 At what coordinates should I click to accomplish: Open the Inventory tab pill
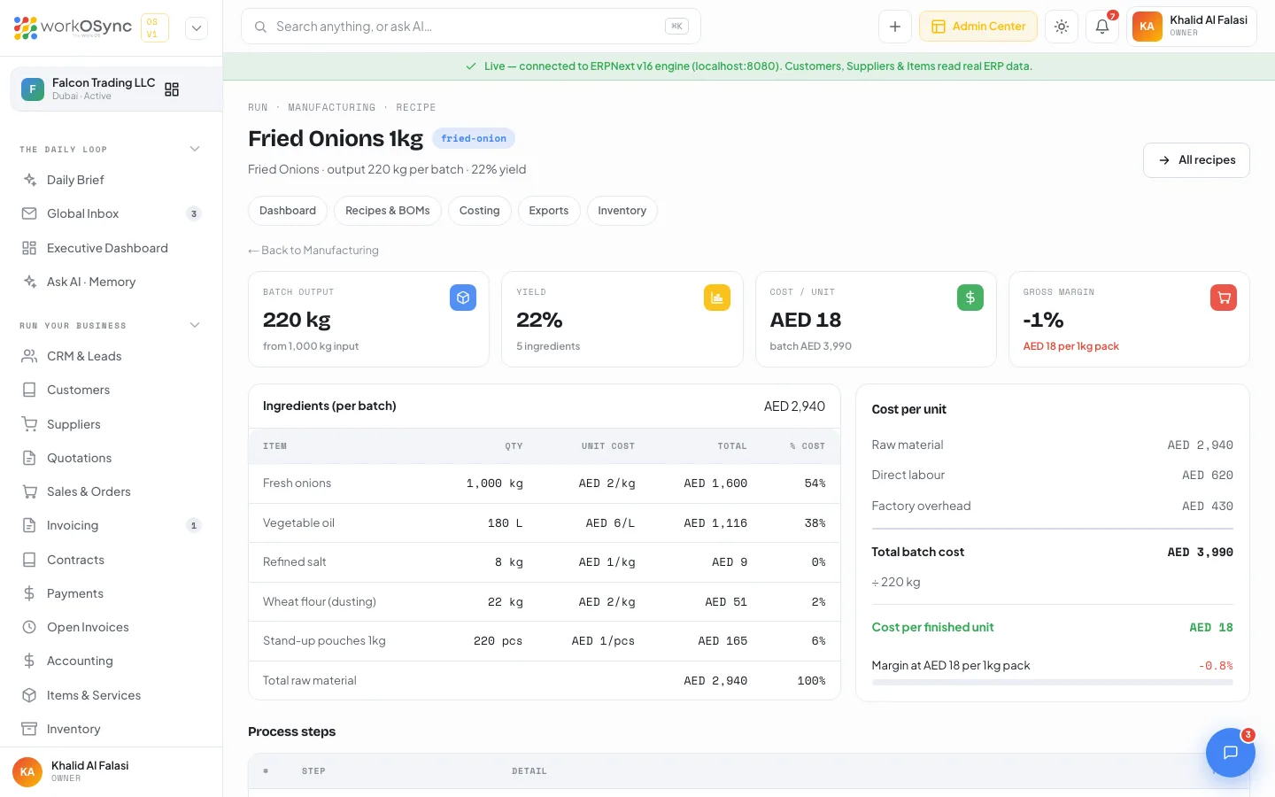(622, 211)
